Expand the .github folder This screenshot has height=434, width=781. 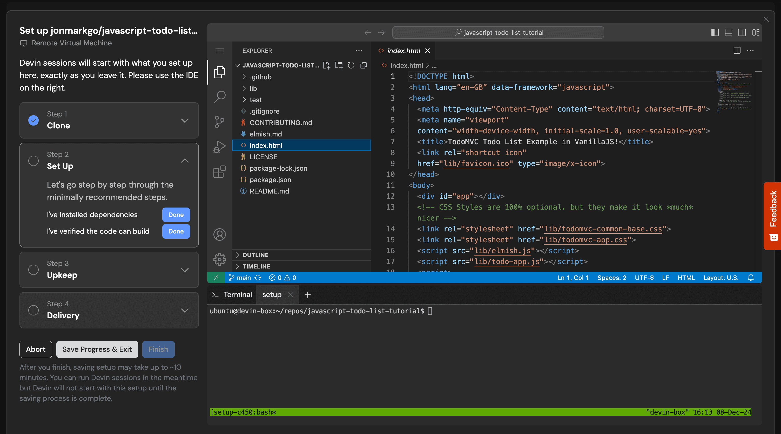tap(301, 77)
